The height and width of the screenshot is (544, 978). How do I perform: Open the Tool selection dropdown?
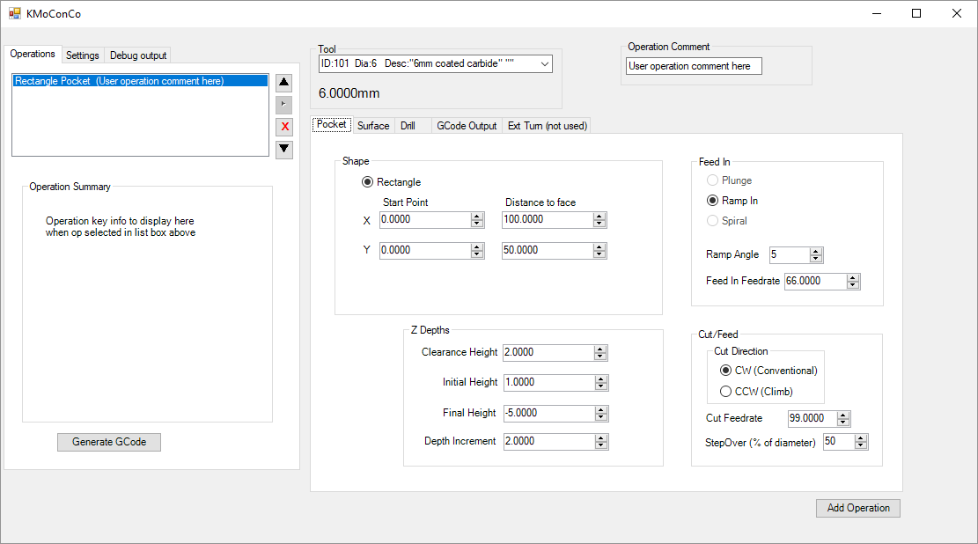pos(545,63)
